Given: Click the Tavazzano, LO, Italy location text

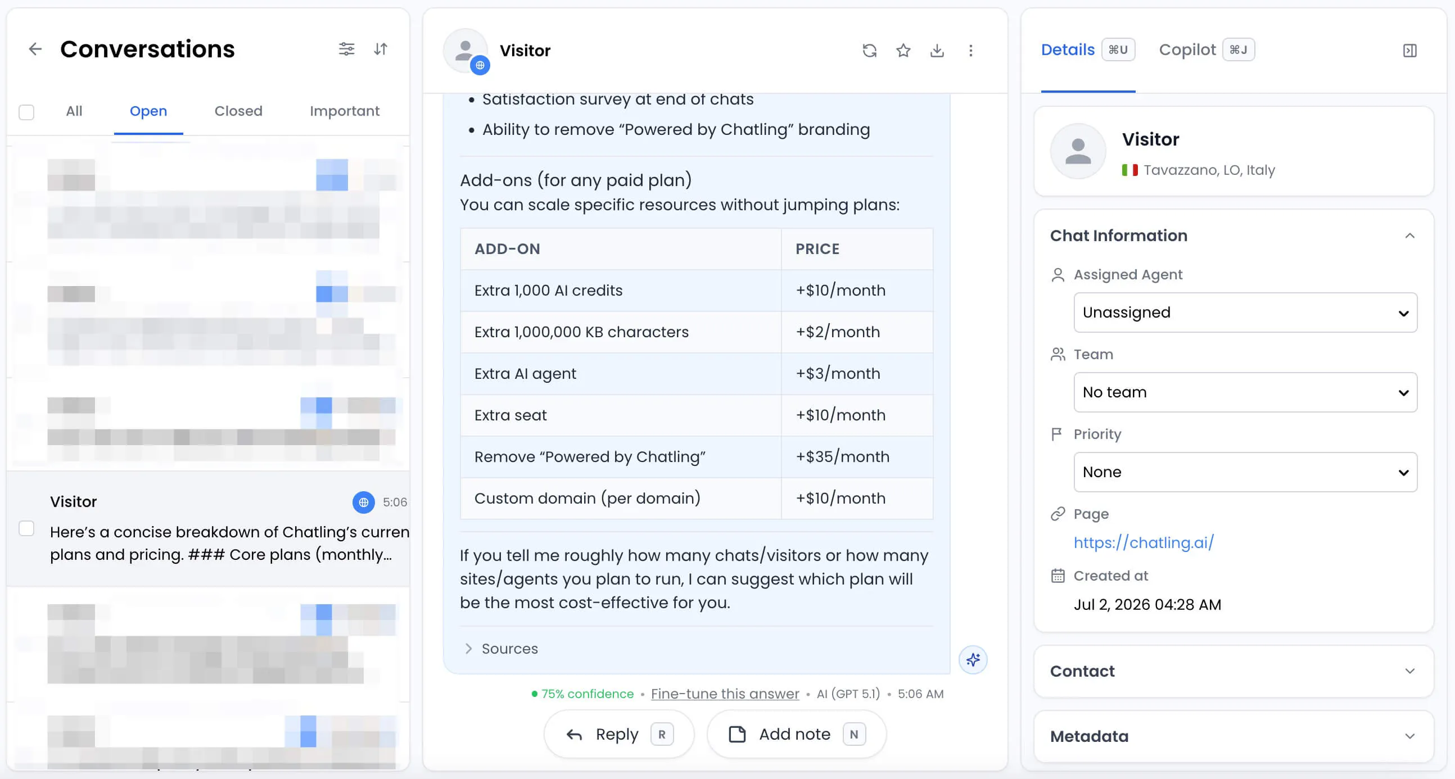Looking at the screenshot, I should (x=1209, y=170).
